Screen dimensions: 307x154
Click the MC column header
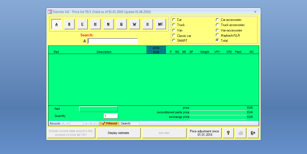point(252,52)
